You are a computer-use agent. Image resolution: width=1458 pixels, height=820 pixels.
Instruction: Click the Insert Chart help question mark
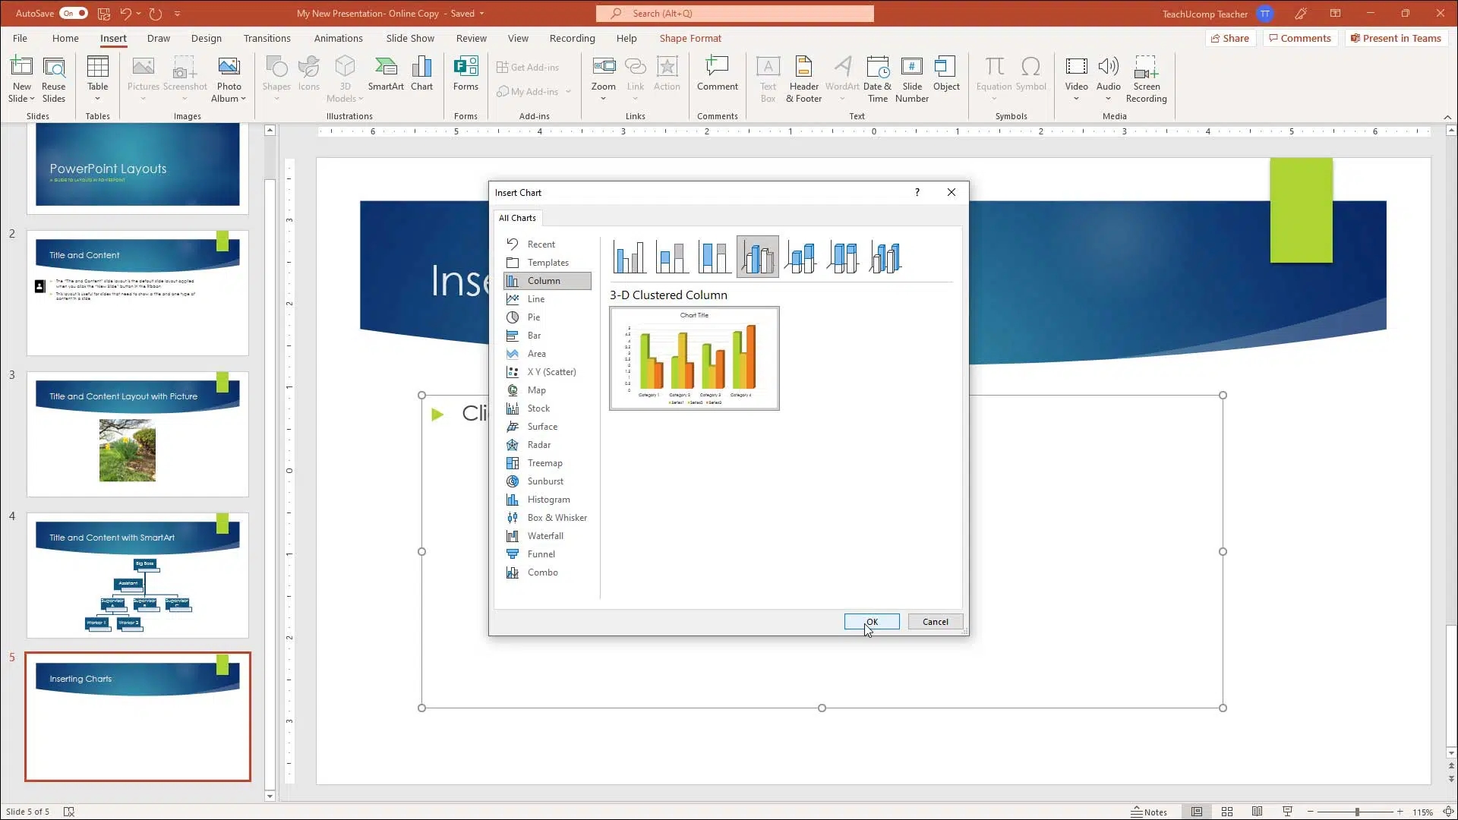917,192
